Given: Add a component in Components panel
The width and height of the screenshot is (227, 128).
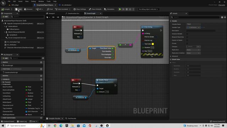Looking at the screenshot, I should click(x=5, y=17).
